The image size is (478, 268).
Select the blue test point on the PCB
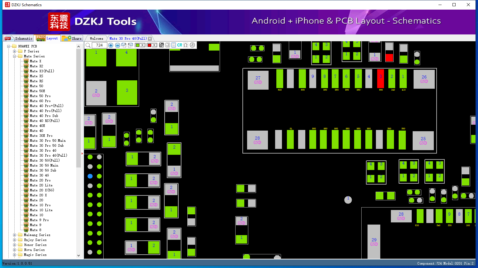pyautogui.click(x=90, y=176)
